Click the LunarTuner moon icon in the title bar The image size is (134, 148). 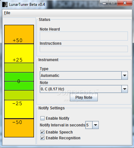(5, 5)
